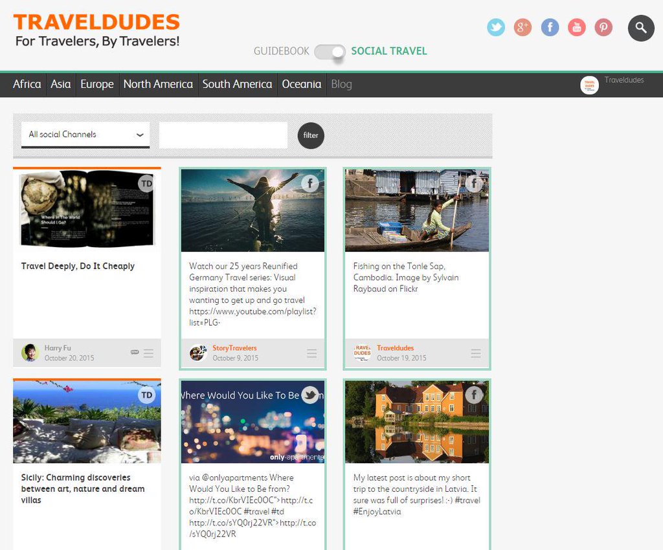Click the October 19, 2015 date

pyautogui.click(x=401, y=358)
